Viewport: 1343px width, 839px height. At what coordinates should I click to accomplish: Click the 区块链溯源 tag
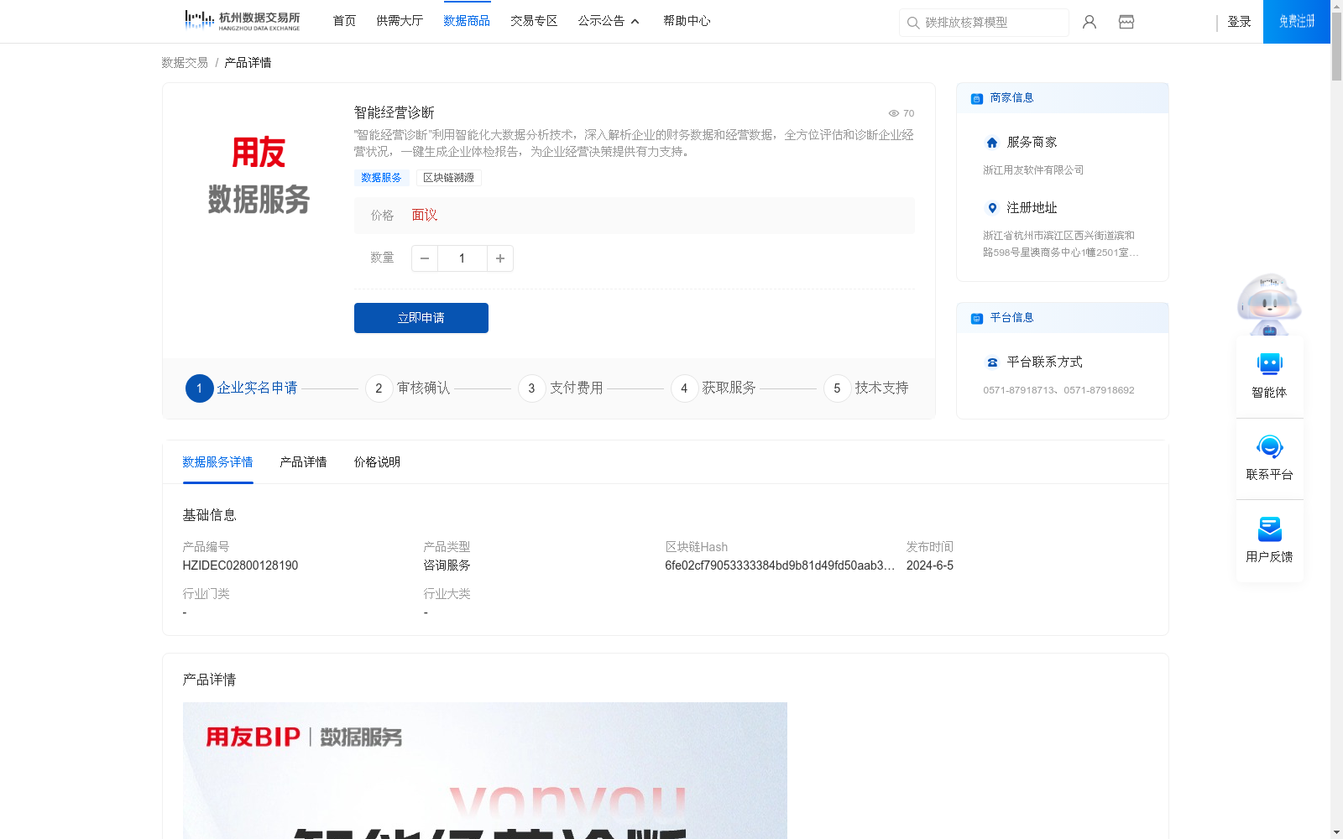(x=448, y=178)
